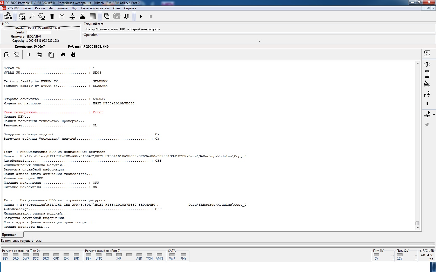This screenshot has height=272, width=436.
Task: Open the dropdown arrow beside platter play icon
Action: [x=434, y=114]
